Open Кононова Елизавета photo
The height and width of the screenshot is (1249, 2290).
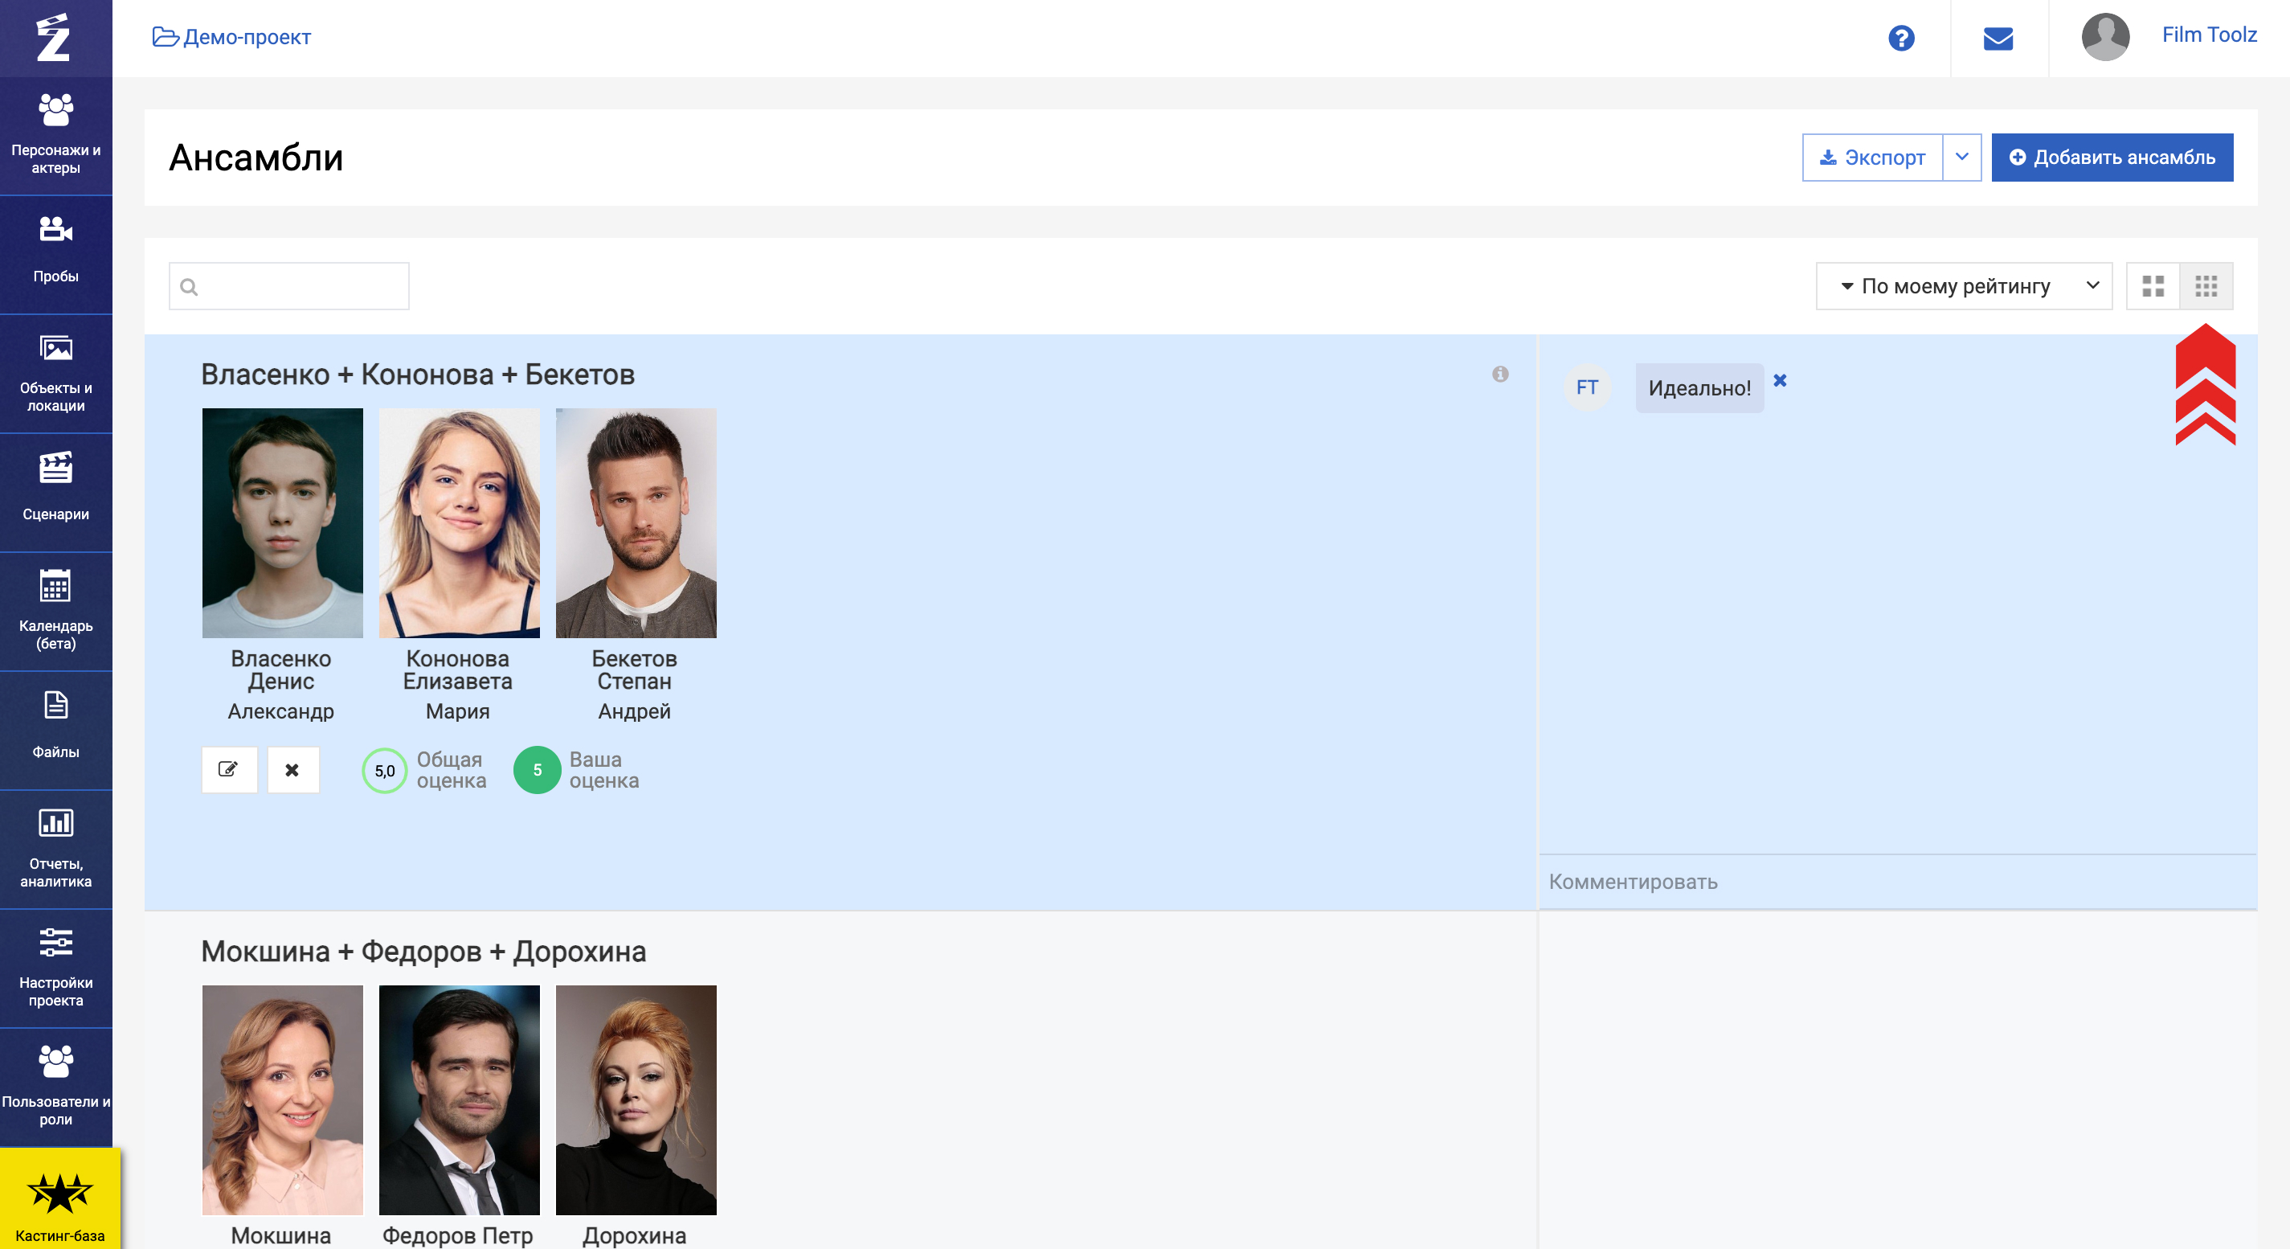pyautogui.click(x=459, y=522)
